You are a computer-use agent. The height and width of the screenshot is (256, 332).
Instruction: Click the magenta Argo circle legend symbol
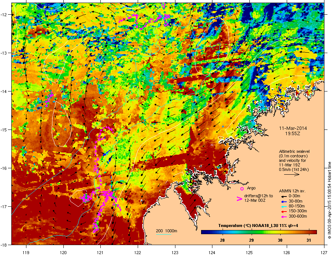pyautogui.click(x=242, y=189)
